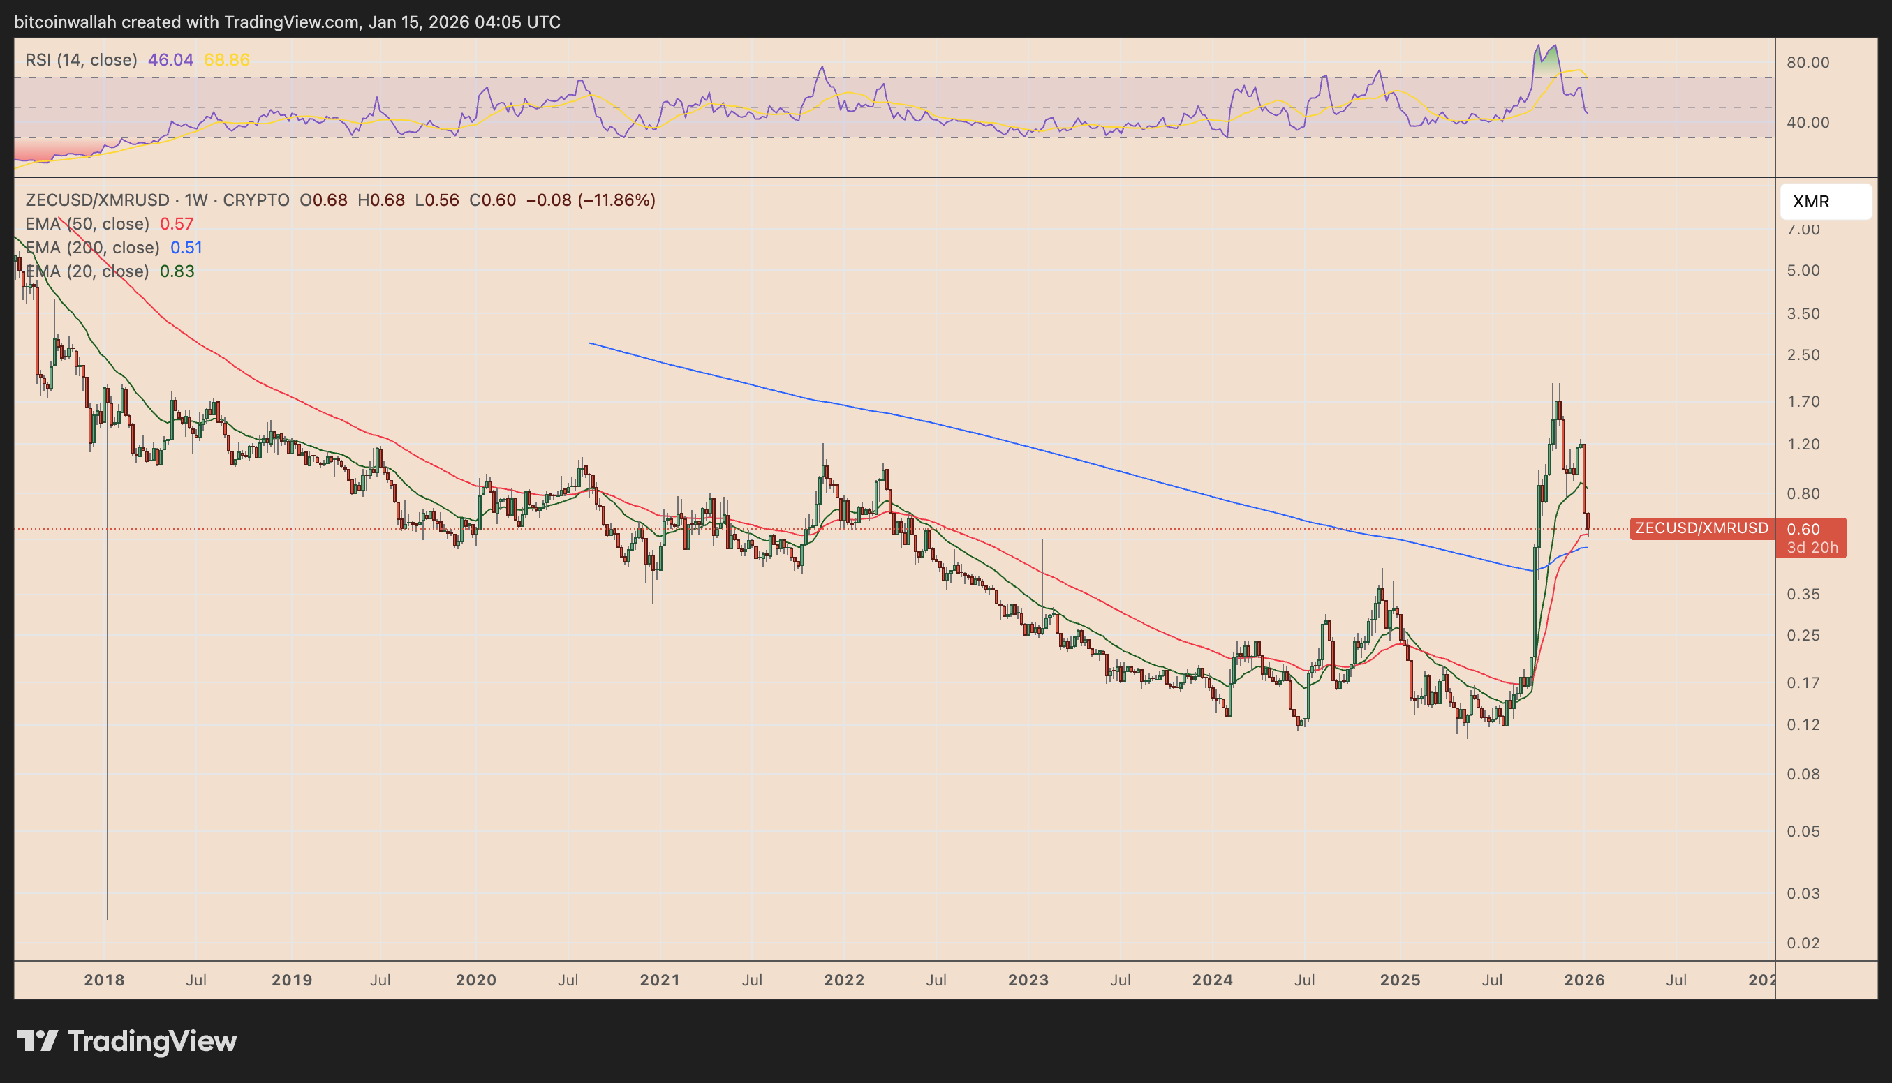Click the purple RSI value 46.04

(170, 59)
